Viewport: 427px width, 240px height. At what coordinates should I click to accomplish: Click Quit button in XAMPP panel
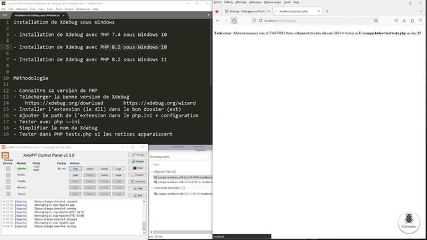tap(138, 195)
